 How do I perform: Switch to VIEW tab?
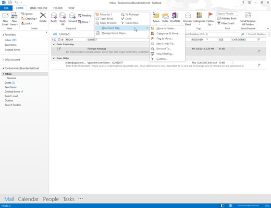coord(71,8)
